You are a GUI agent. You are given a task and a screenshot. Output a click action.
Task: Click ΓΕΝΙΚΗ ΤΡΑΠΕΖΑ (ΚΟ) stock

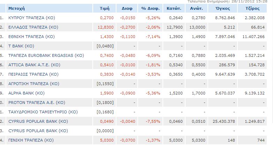31,140
